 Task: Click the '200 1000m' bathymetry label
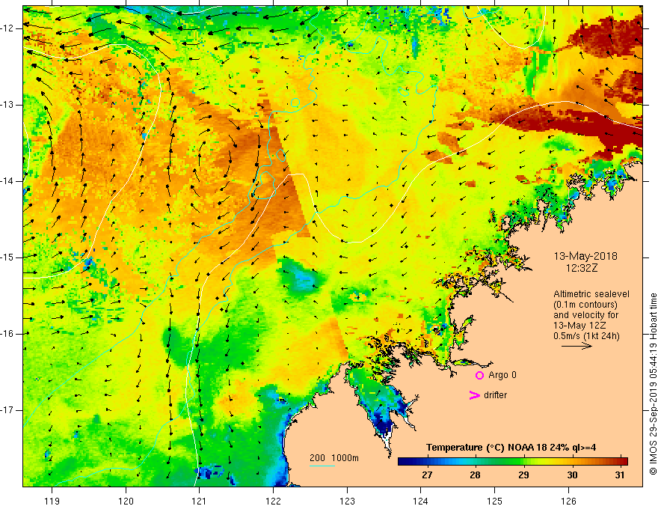(334, 458)
